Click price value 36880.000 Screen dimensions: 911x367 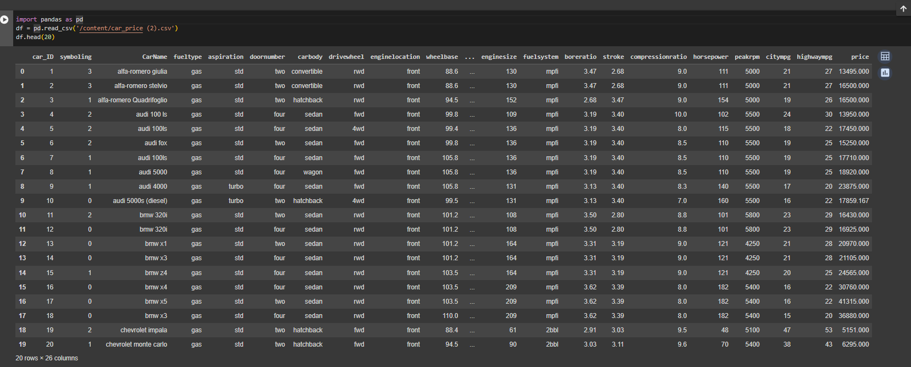[854, 316]
